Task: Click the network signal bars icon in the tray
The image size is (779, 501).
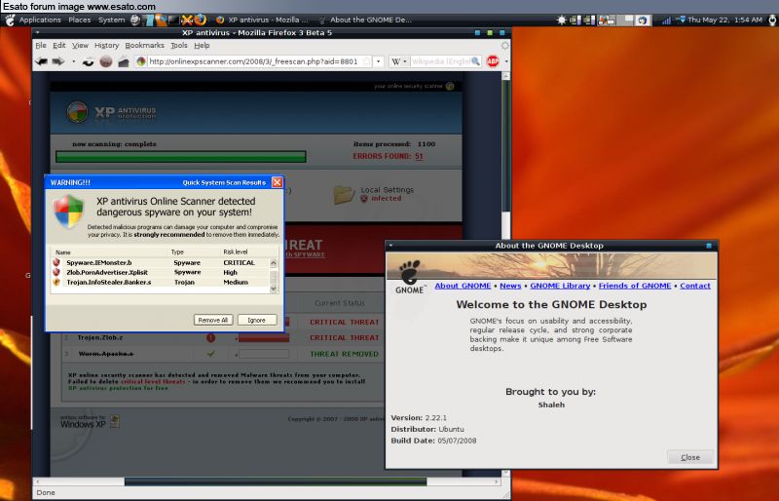Action: click(666, 20)
